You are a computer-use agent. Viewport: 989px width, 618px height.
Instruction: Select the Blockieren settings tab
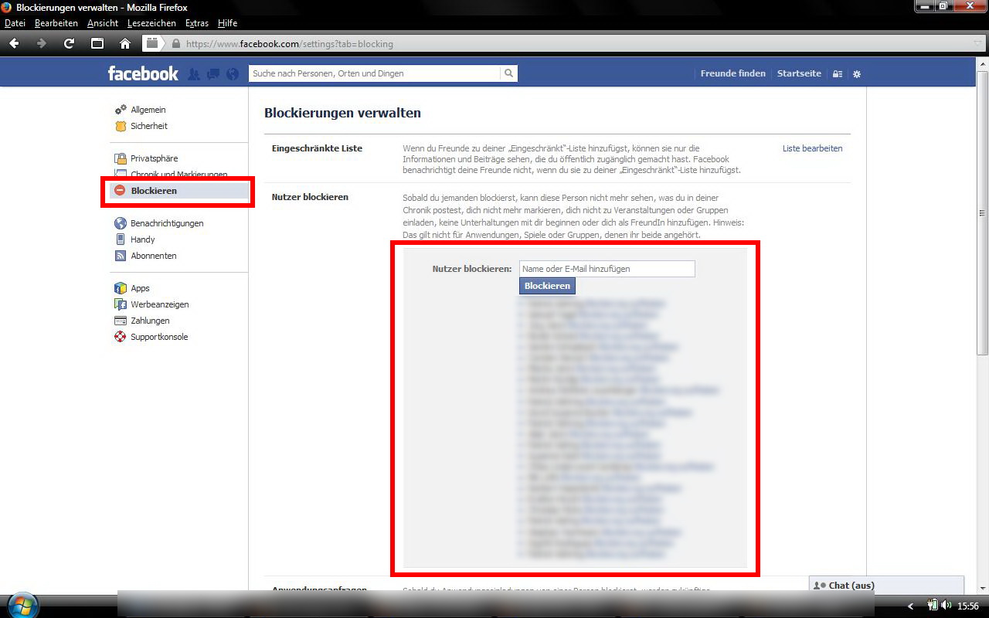click(x=178, y=191)
